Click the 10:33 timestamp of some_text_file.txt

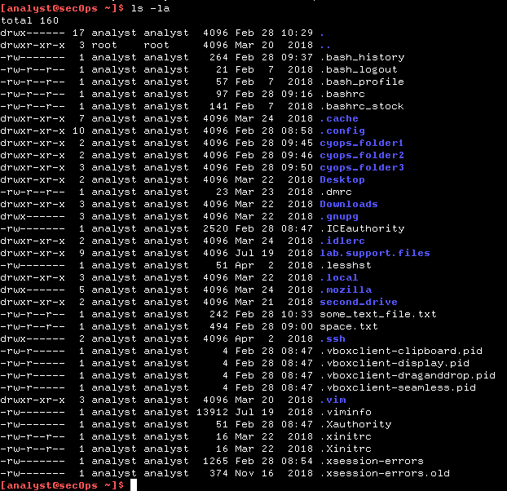tap(297, 314)
